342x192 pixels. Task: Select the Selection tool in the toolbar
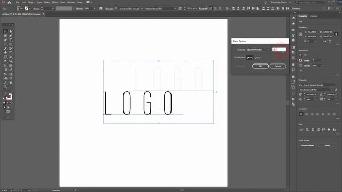[x=5, y=31]
